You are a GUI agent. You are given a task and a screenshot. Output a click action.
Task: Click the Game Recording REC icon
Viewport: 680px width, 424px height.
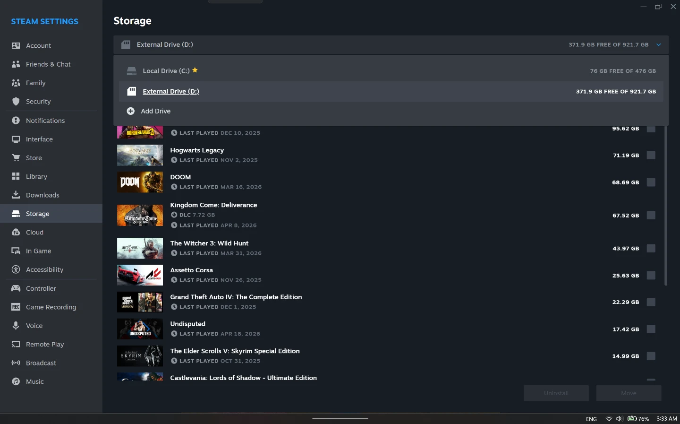click(x=16, y=307)
